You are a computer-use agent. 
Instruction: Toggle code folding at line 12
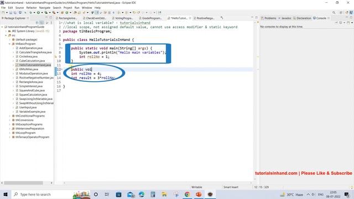(x=61, y=69)
